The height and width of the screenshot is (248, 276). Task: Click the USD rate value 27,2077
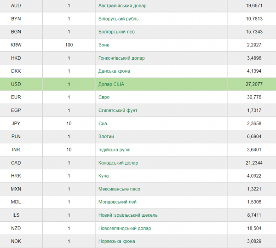254,84
